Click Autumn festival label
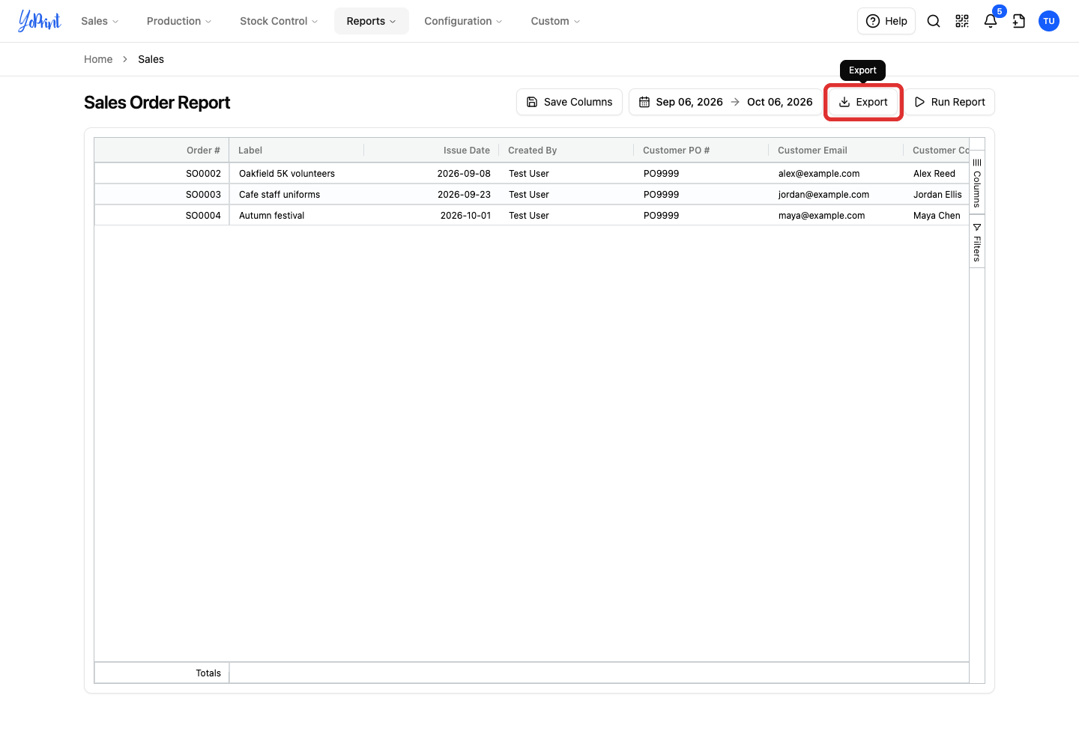This screenshot has height=749, width=1079. (x=272, y=216)
